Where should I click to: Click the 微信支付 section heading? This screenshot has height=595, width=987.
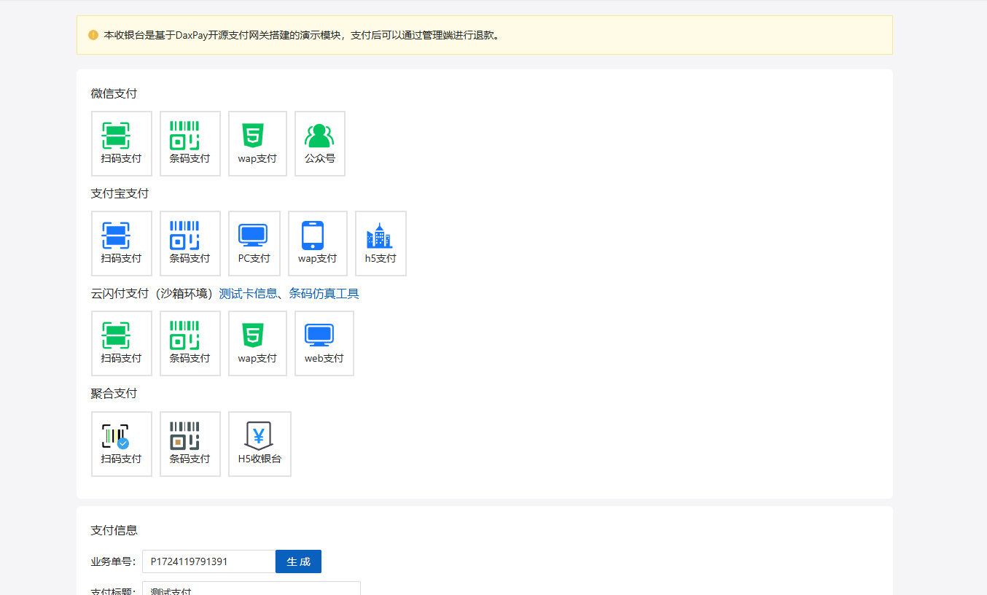click(114, 93)
